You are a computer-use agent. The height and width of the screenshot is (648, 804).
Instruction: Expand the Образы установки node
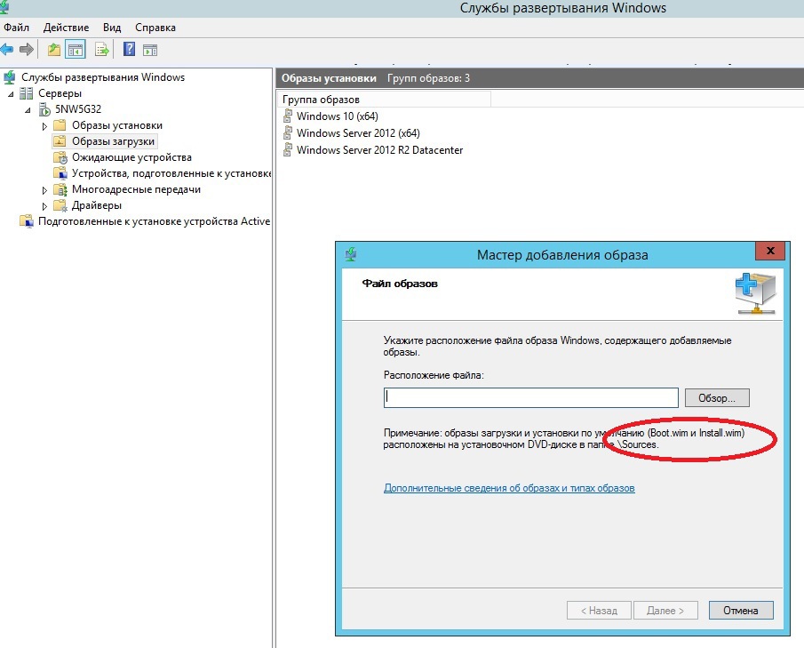tap(44, 126)
